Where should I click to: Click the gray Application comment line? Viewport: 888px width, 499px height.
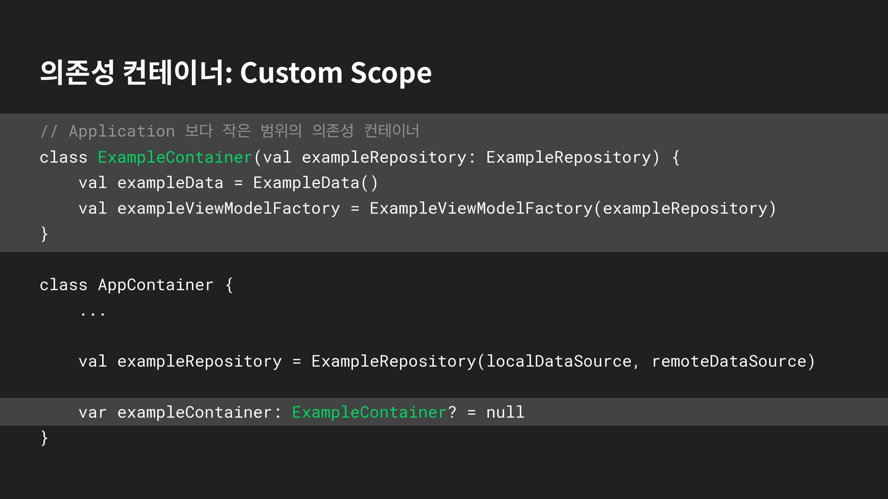[x=229, y=131]
